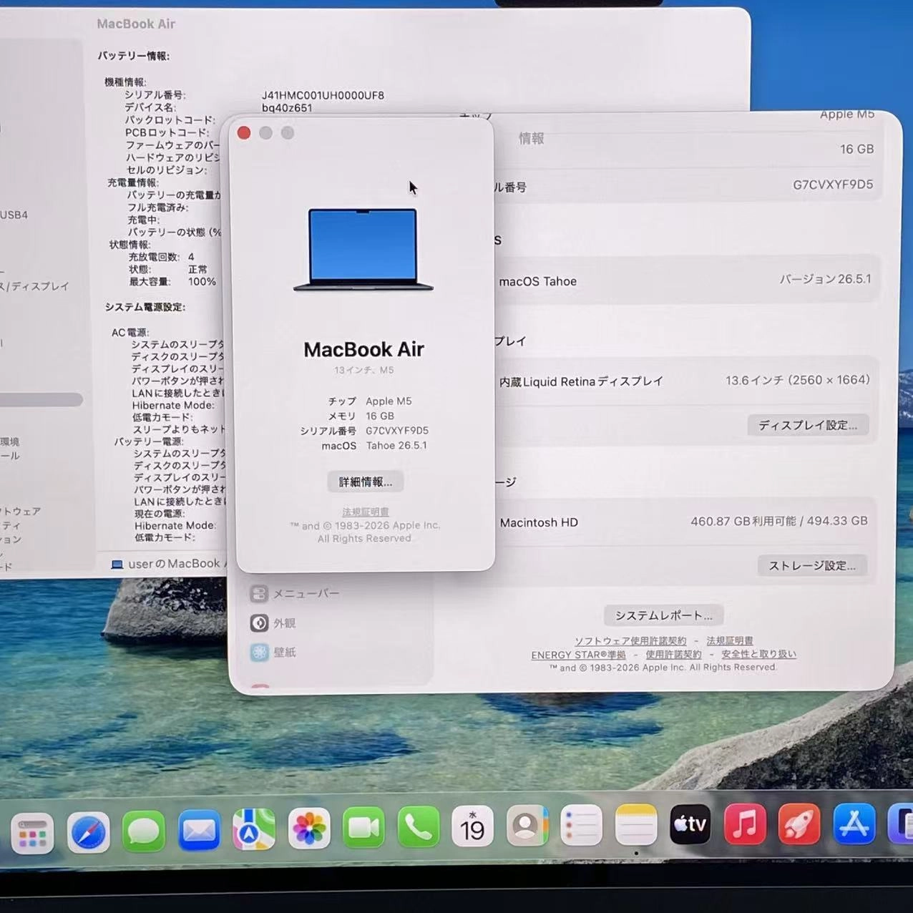The image size is (913, 913).
Task: Open Reminders app in Dock
Action: 581,825
